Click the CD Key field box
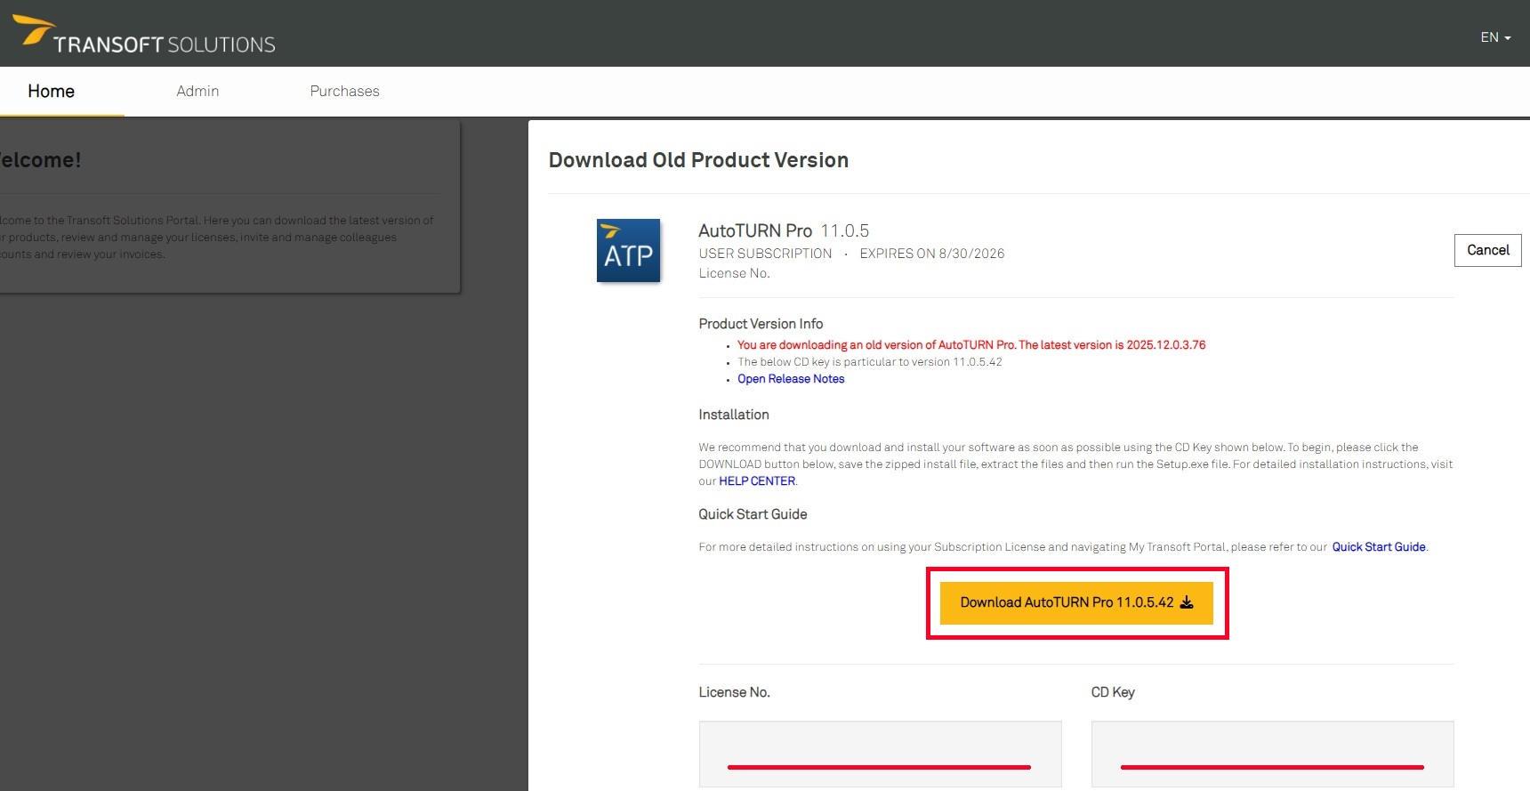 [1272, 753]
